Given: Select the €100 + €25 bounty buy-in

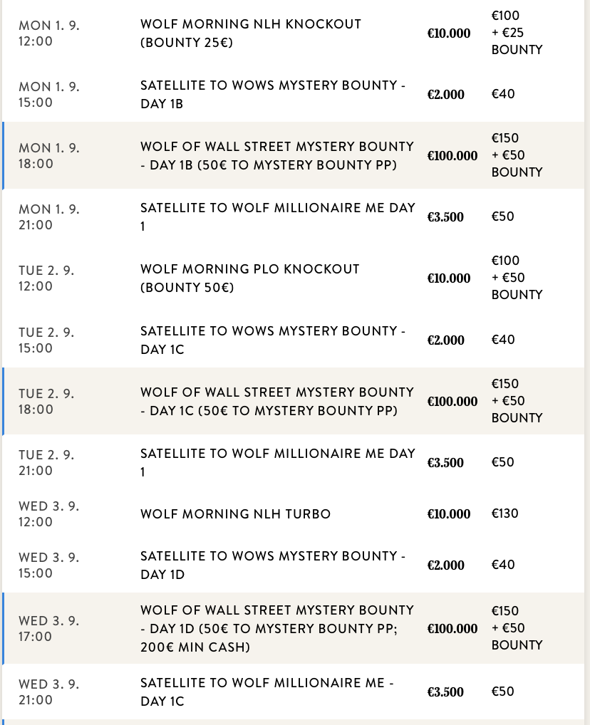Looking at the screenshot, I should tap(517, 33).
